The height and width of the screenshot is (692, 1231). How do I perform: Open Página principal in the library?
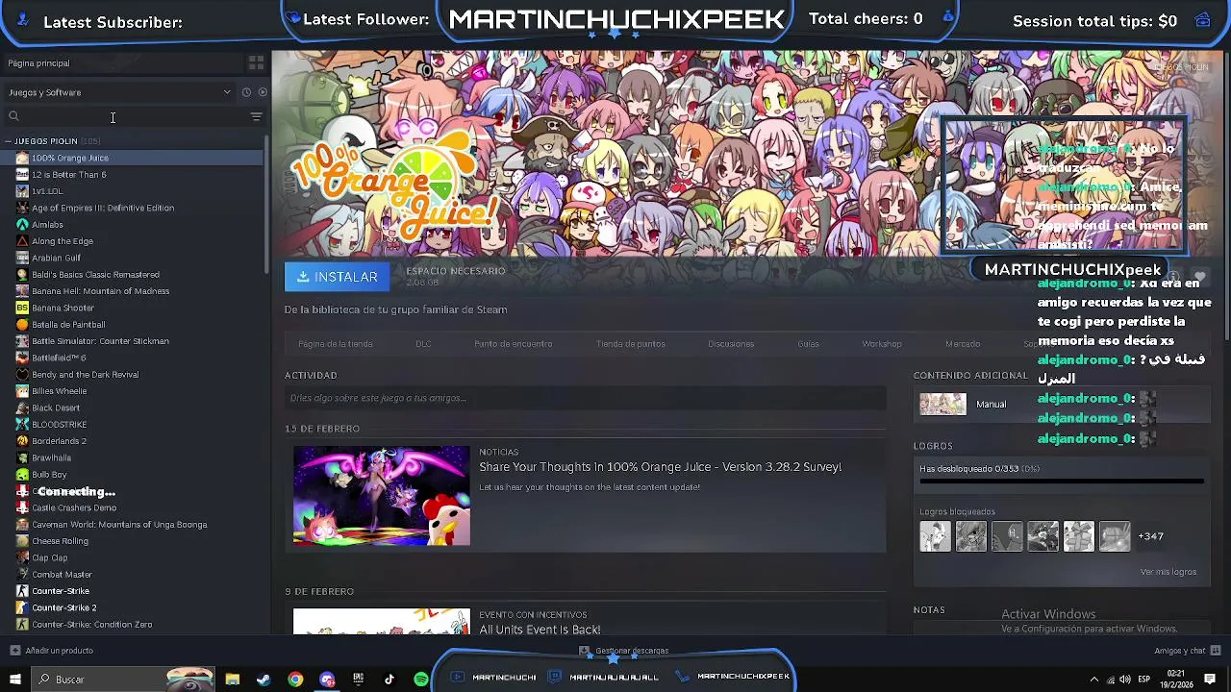[x=38, y=63]
